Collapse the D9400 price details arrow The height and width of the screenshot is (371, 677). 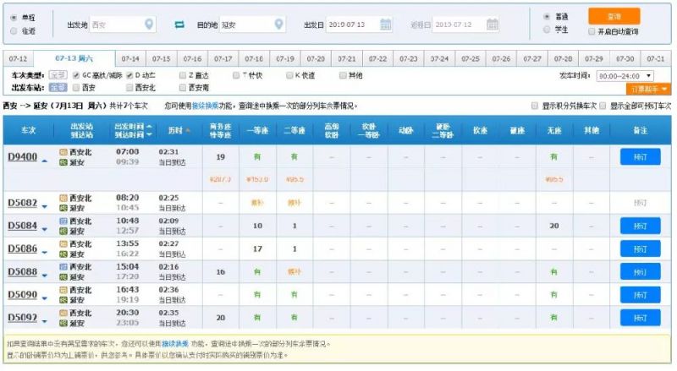(x=45, y=161)
